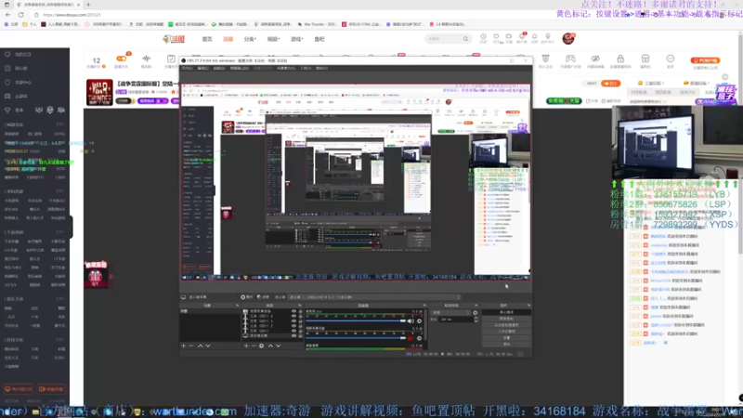Toggle visibility of Display Capture source

point(293,335)
